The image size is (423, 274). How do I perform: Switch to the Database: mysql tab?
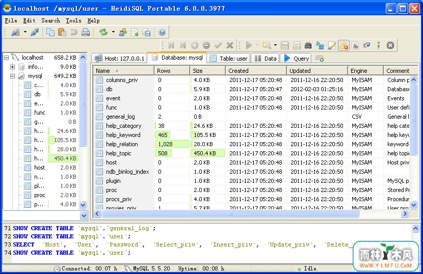tap(177, 58)
